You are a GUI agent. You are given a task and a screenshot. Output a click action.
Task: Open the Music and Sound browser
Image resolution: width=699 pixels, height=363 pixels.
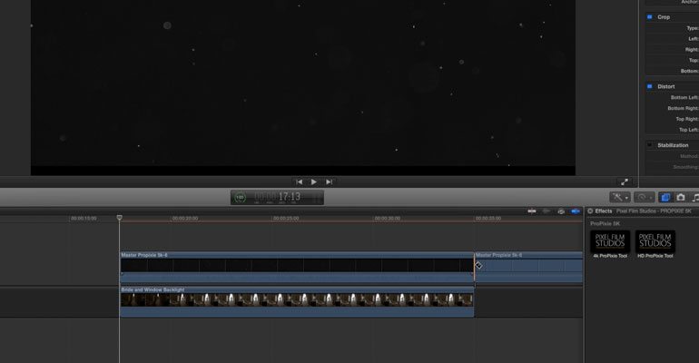pos(695,197)
